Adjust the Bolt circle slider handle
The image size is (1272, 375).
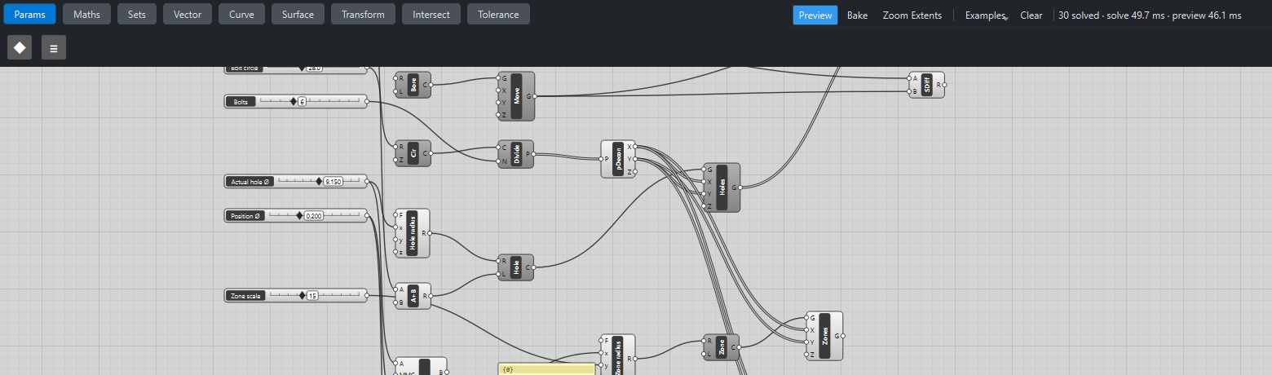[x=301, y=68]
